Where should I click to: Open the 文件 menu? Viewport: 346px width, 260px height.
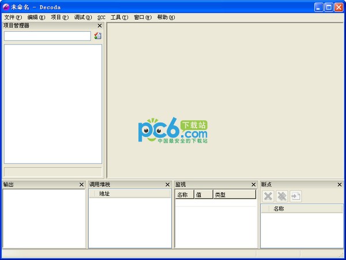[x=13, y=17]
